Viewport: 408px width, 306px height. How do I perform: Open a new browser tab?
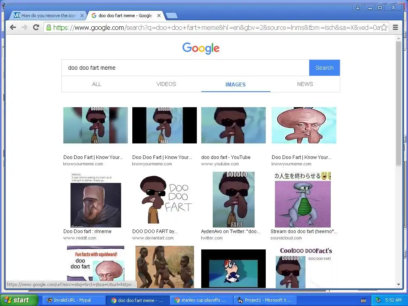[172, 16]
